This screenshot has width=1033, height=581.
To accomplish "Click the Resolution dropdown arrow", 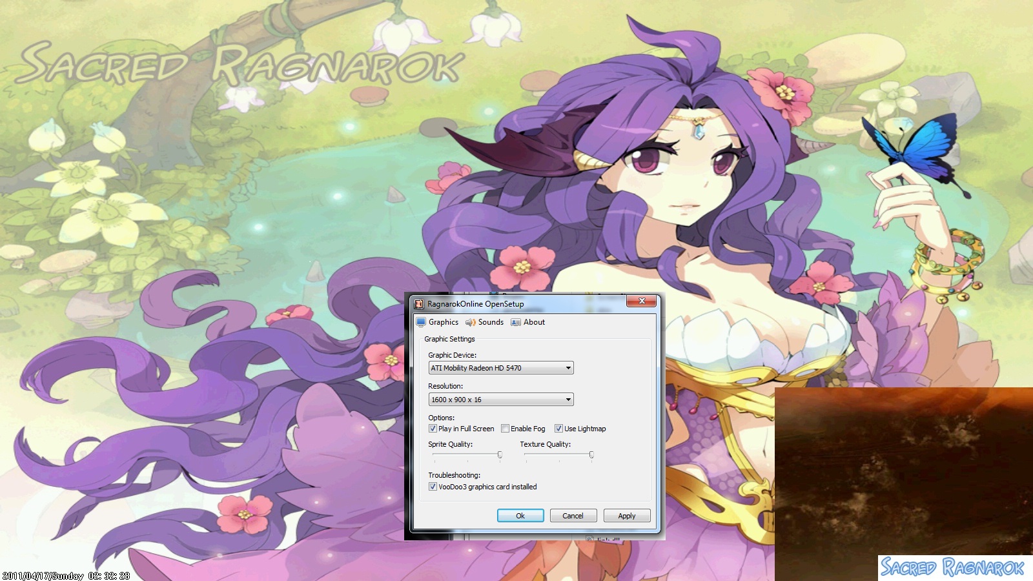I will click(568, 400).
